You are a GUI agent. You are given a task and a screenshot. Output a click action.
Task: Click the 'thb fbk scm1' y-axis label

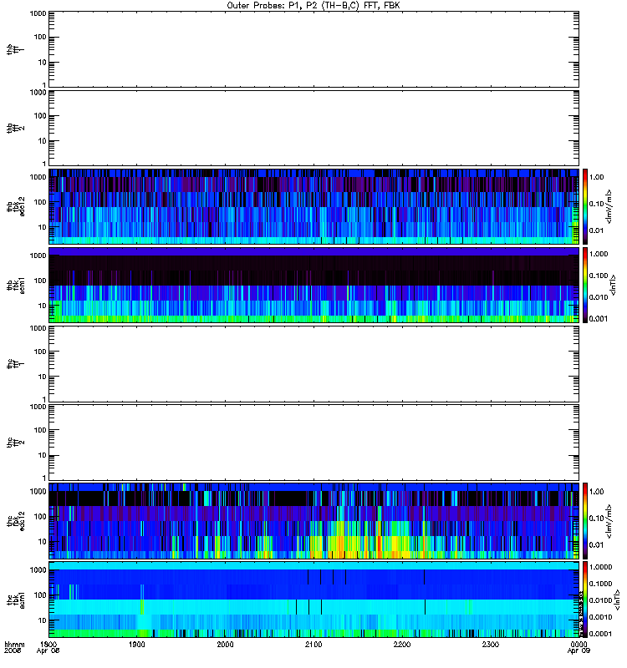click(16, 285)
